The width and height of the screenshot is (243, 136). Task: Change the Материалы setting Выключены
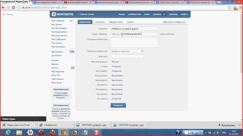[x=117, y=94]
